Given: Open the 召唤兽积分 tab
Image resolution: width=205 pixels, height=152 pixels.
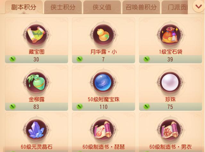Looking at the screenshot, I should [141, 7].
